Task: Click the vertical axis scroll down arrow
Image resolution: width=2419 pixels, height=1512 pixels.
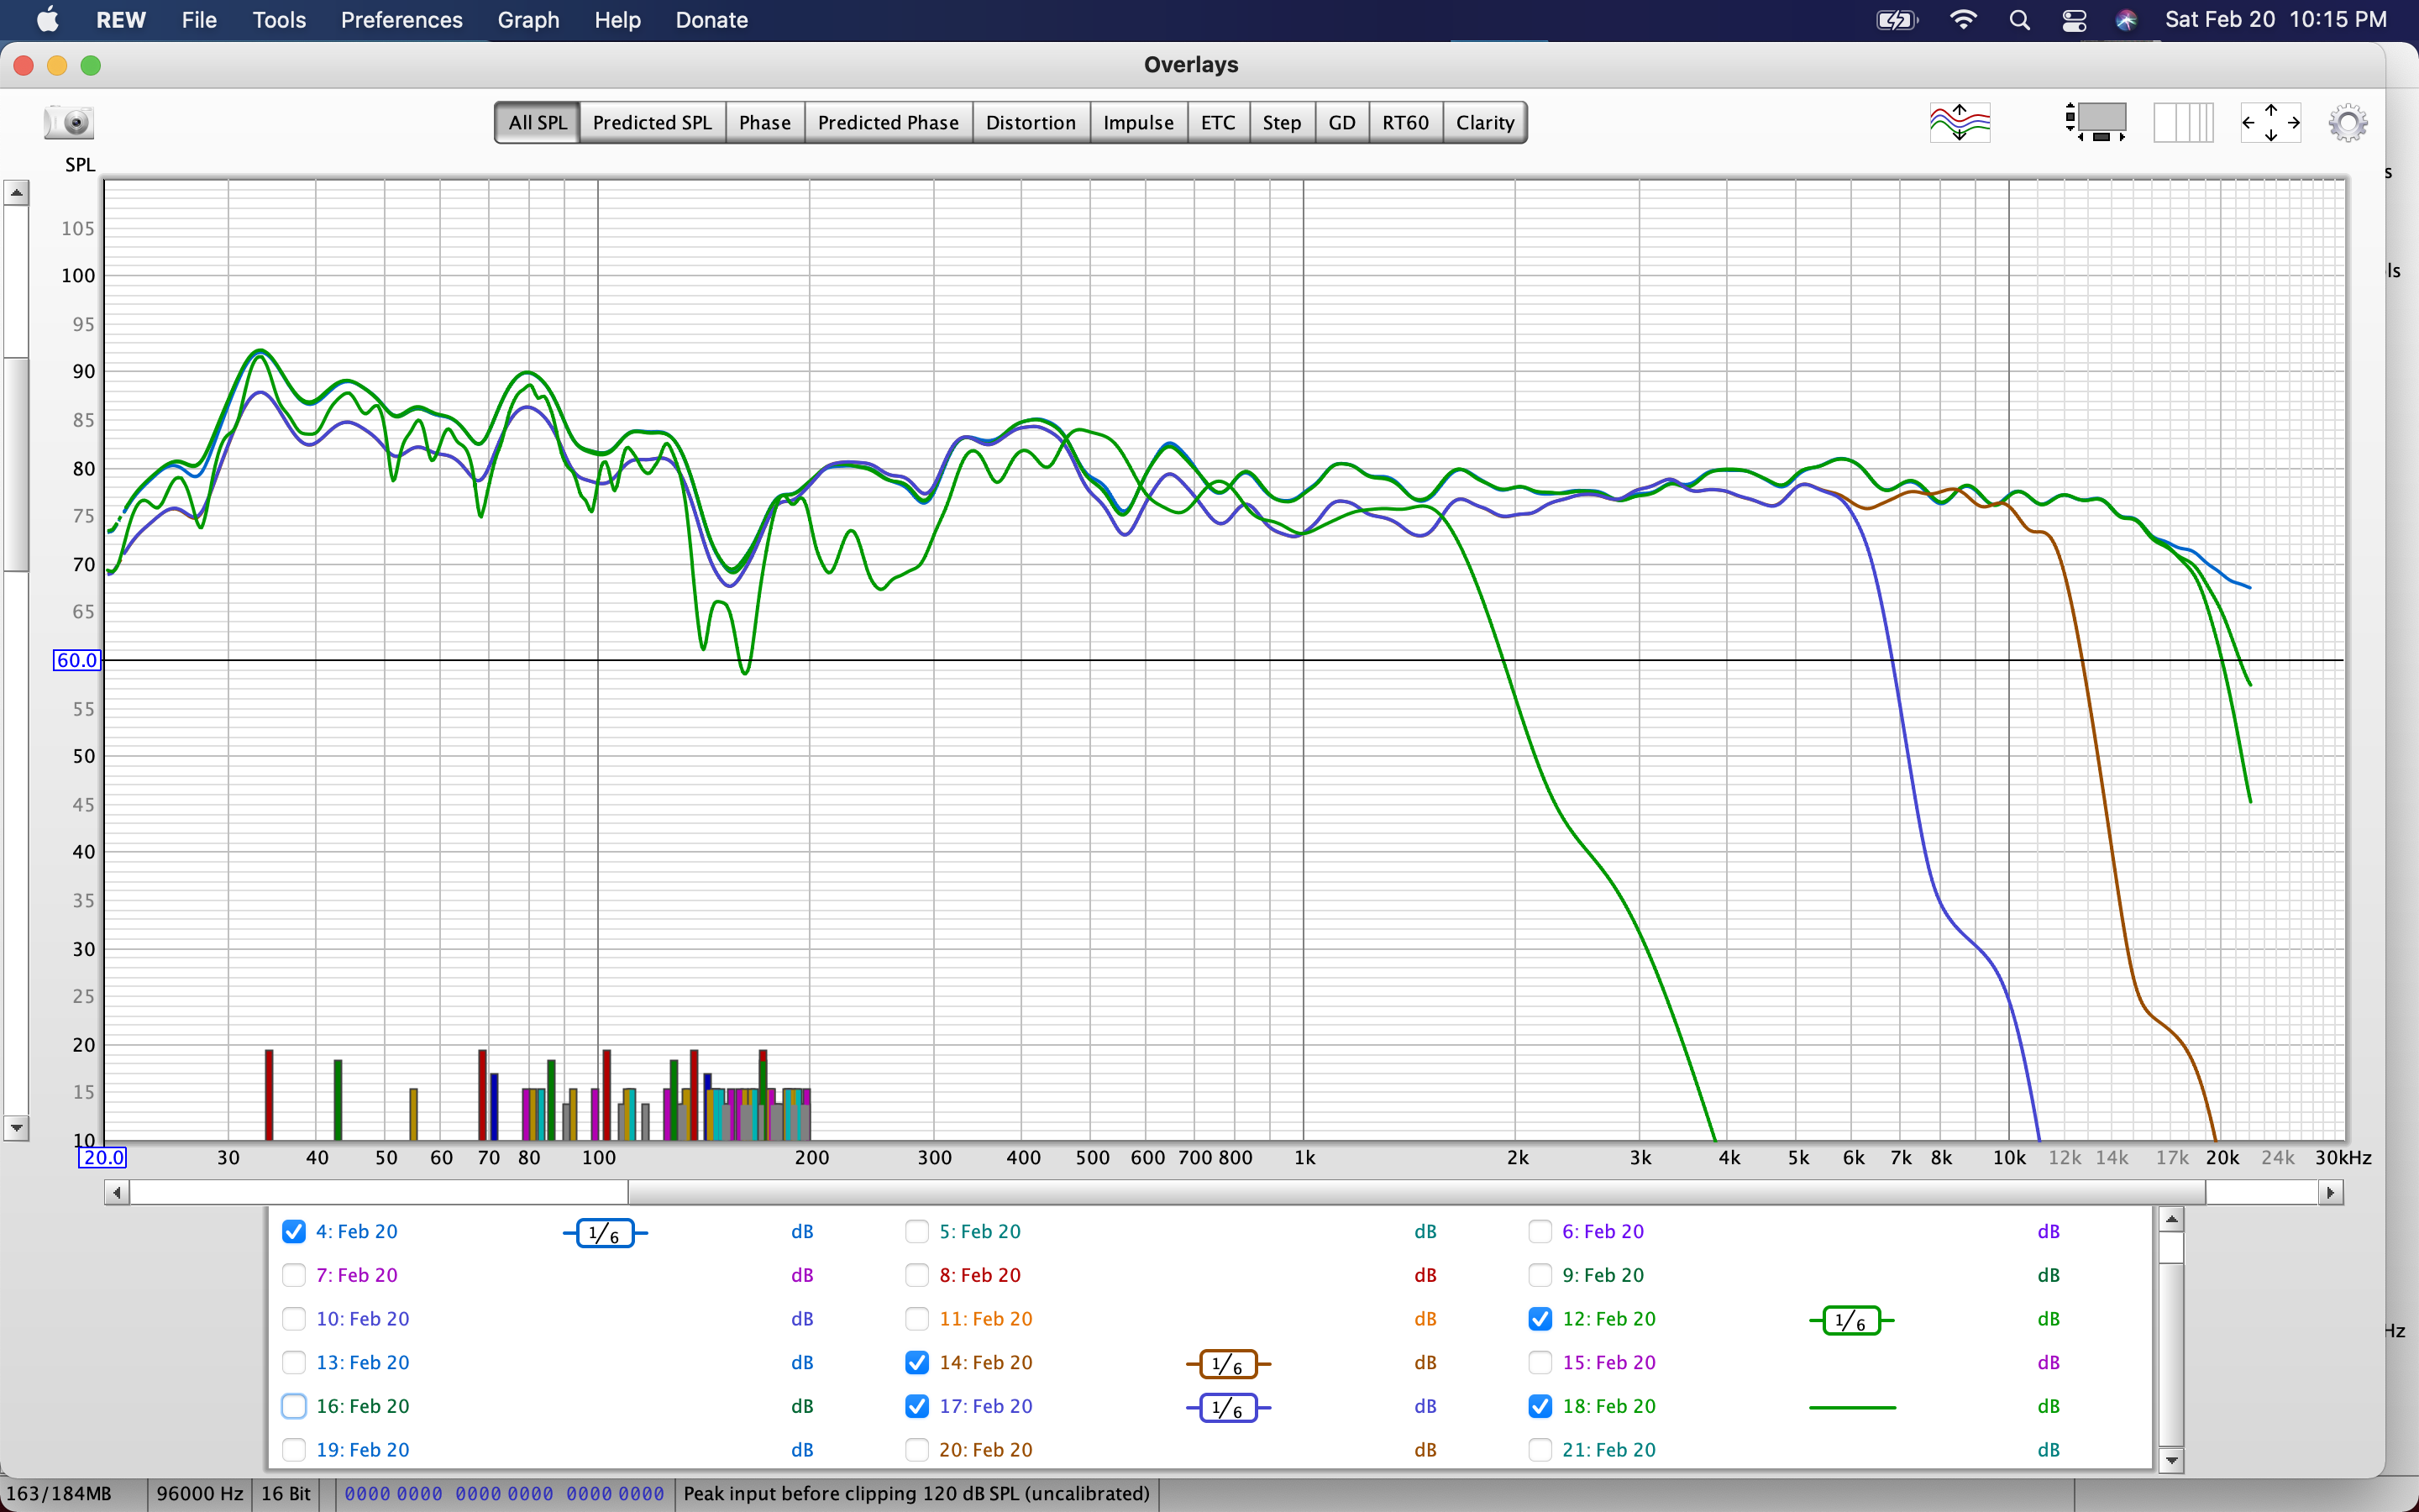Action: pos(16,1127)
